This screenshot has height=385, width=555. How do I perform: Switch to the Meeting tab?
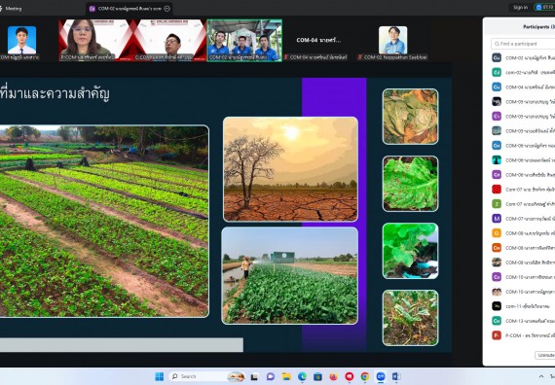coord(12,9)
